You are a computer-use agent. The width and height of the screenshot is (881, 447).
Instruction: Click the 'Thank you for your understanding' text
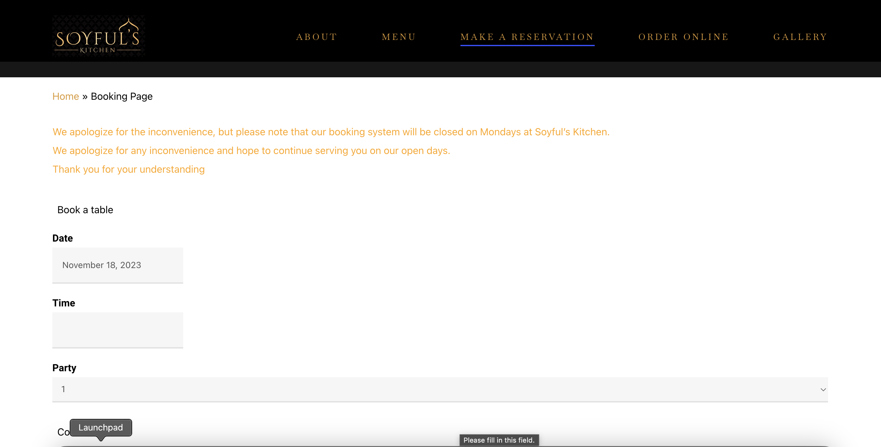point(129,170)
